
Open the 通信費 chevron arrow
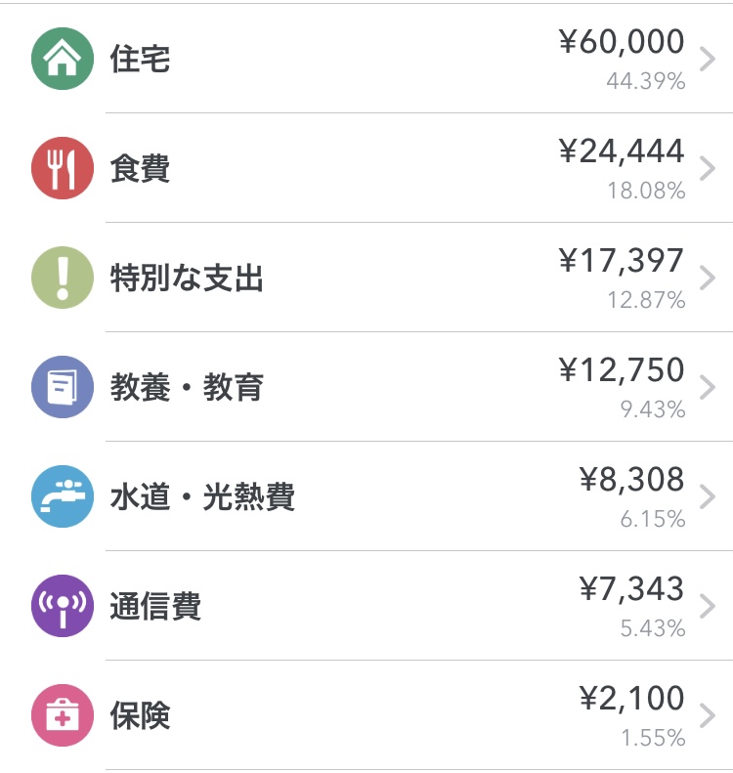coord(708,606)
